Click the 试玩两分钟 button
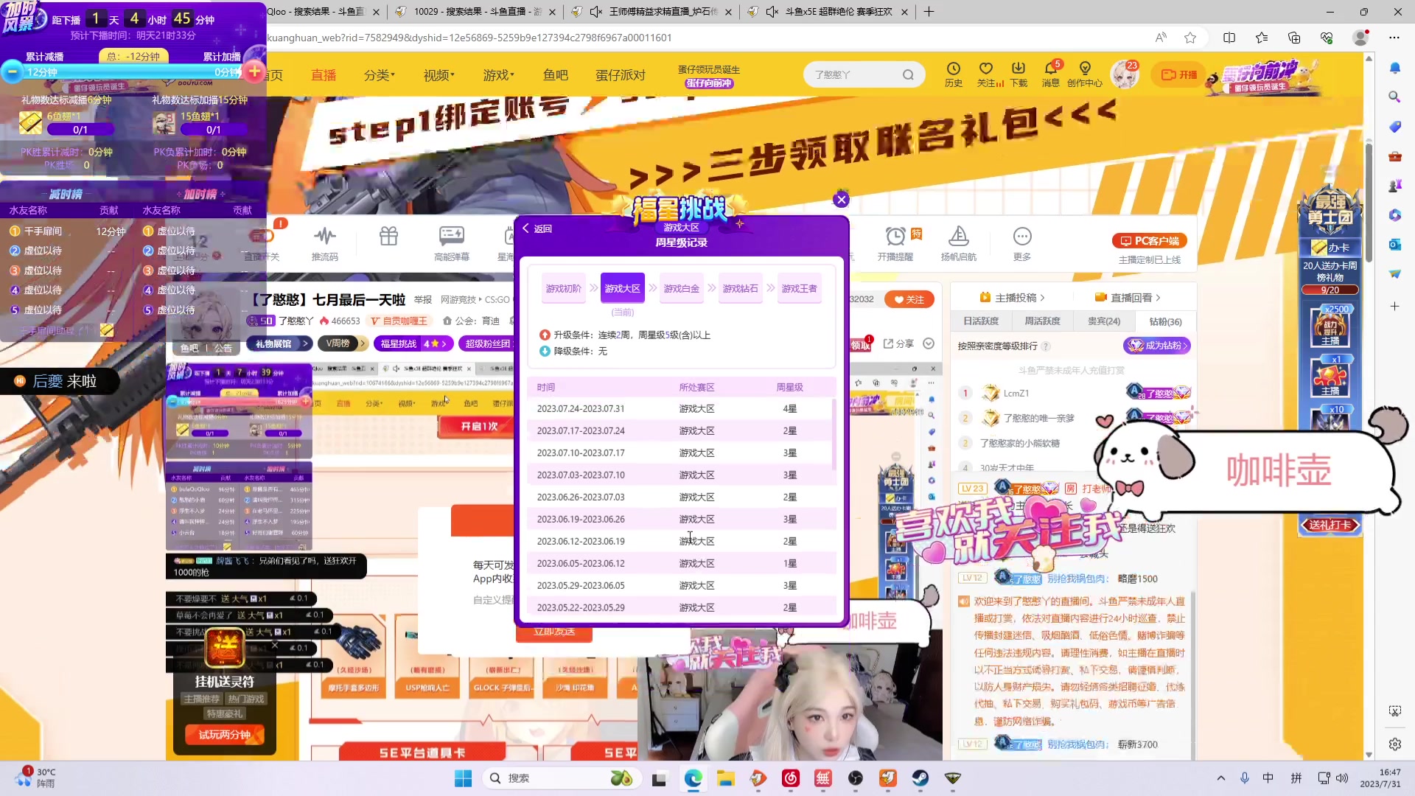This screenshot has height=796, width=1415. [225, 735]
